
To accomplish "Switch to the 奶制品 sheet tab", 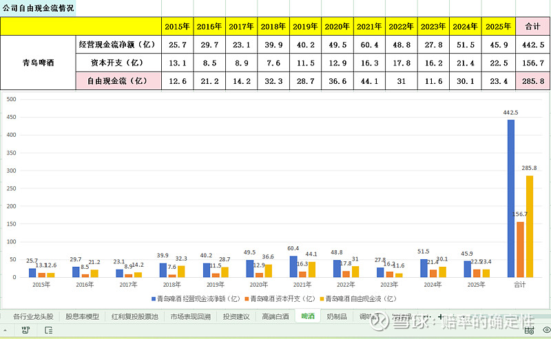I will click(337, 316).
